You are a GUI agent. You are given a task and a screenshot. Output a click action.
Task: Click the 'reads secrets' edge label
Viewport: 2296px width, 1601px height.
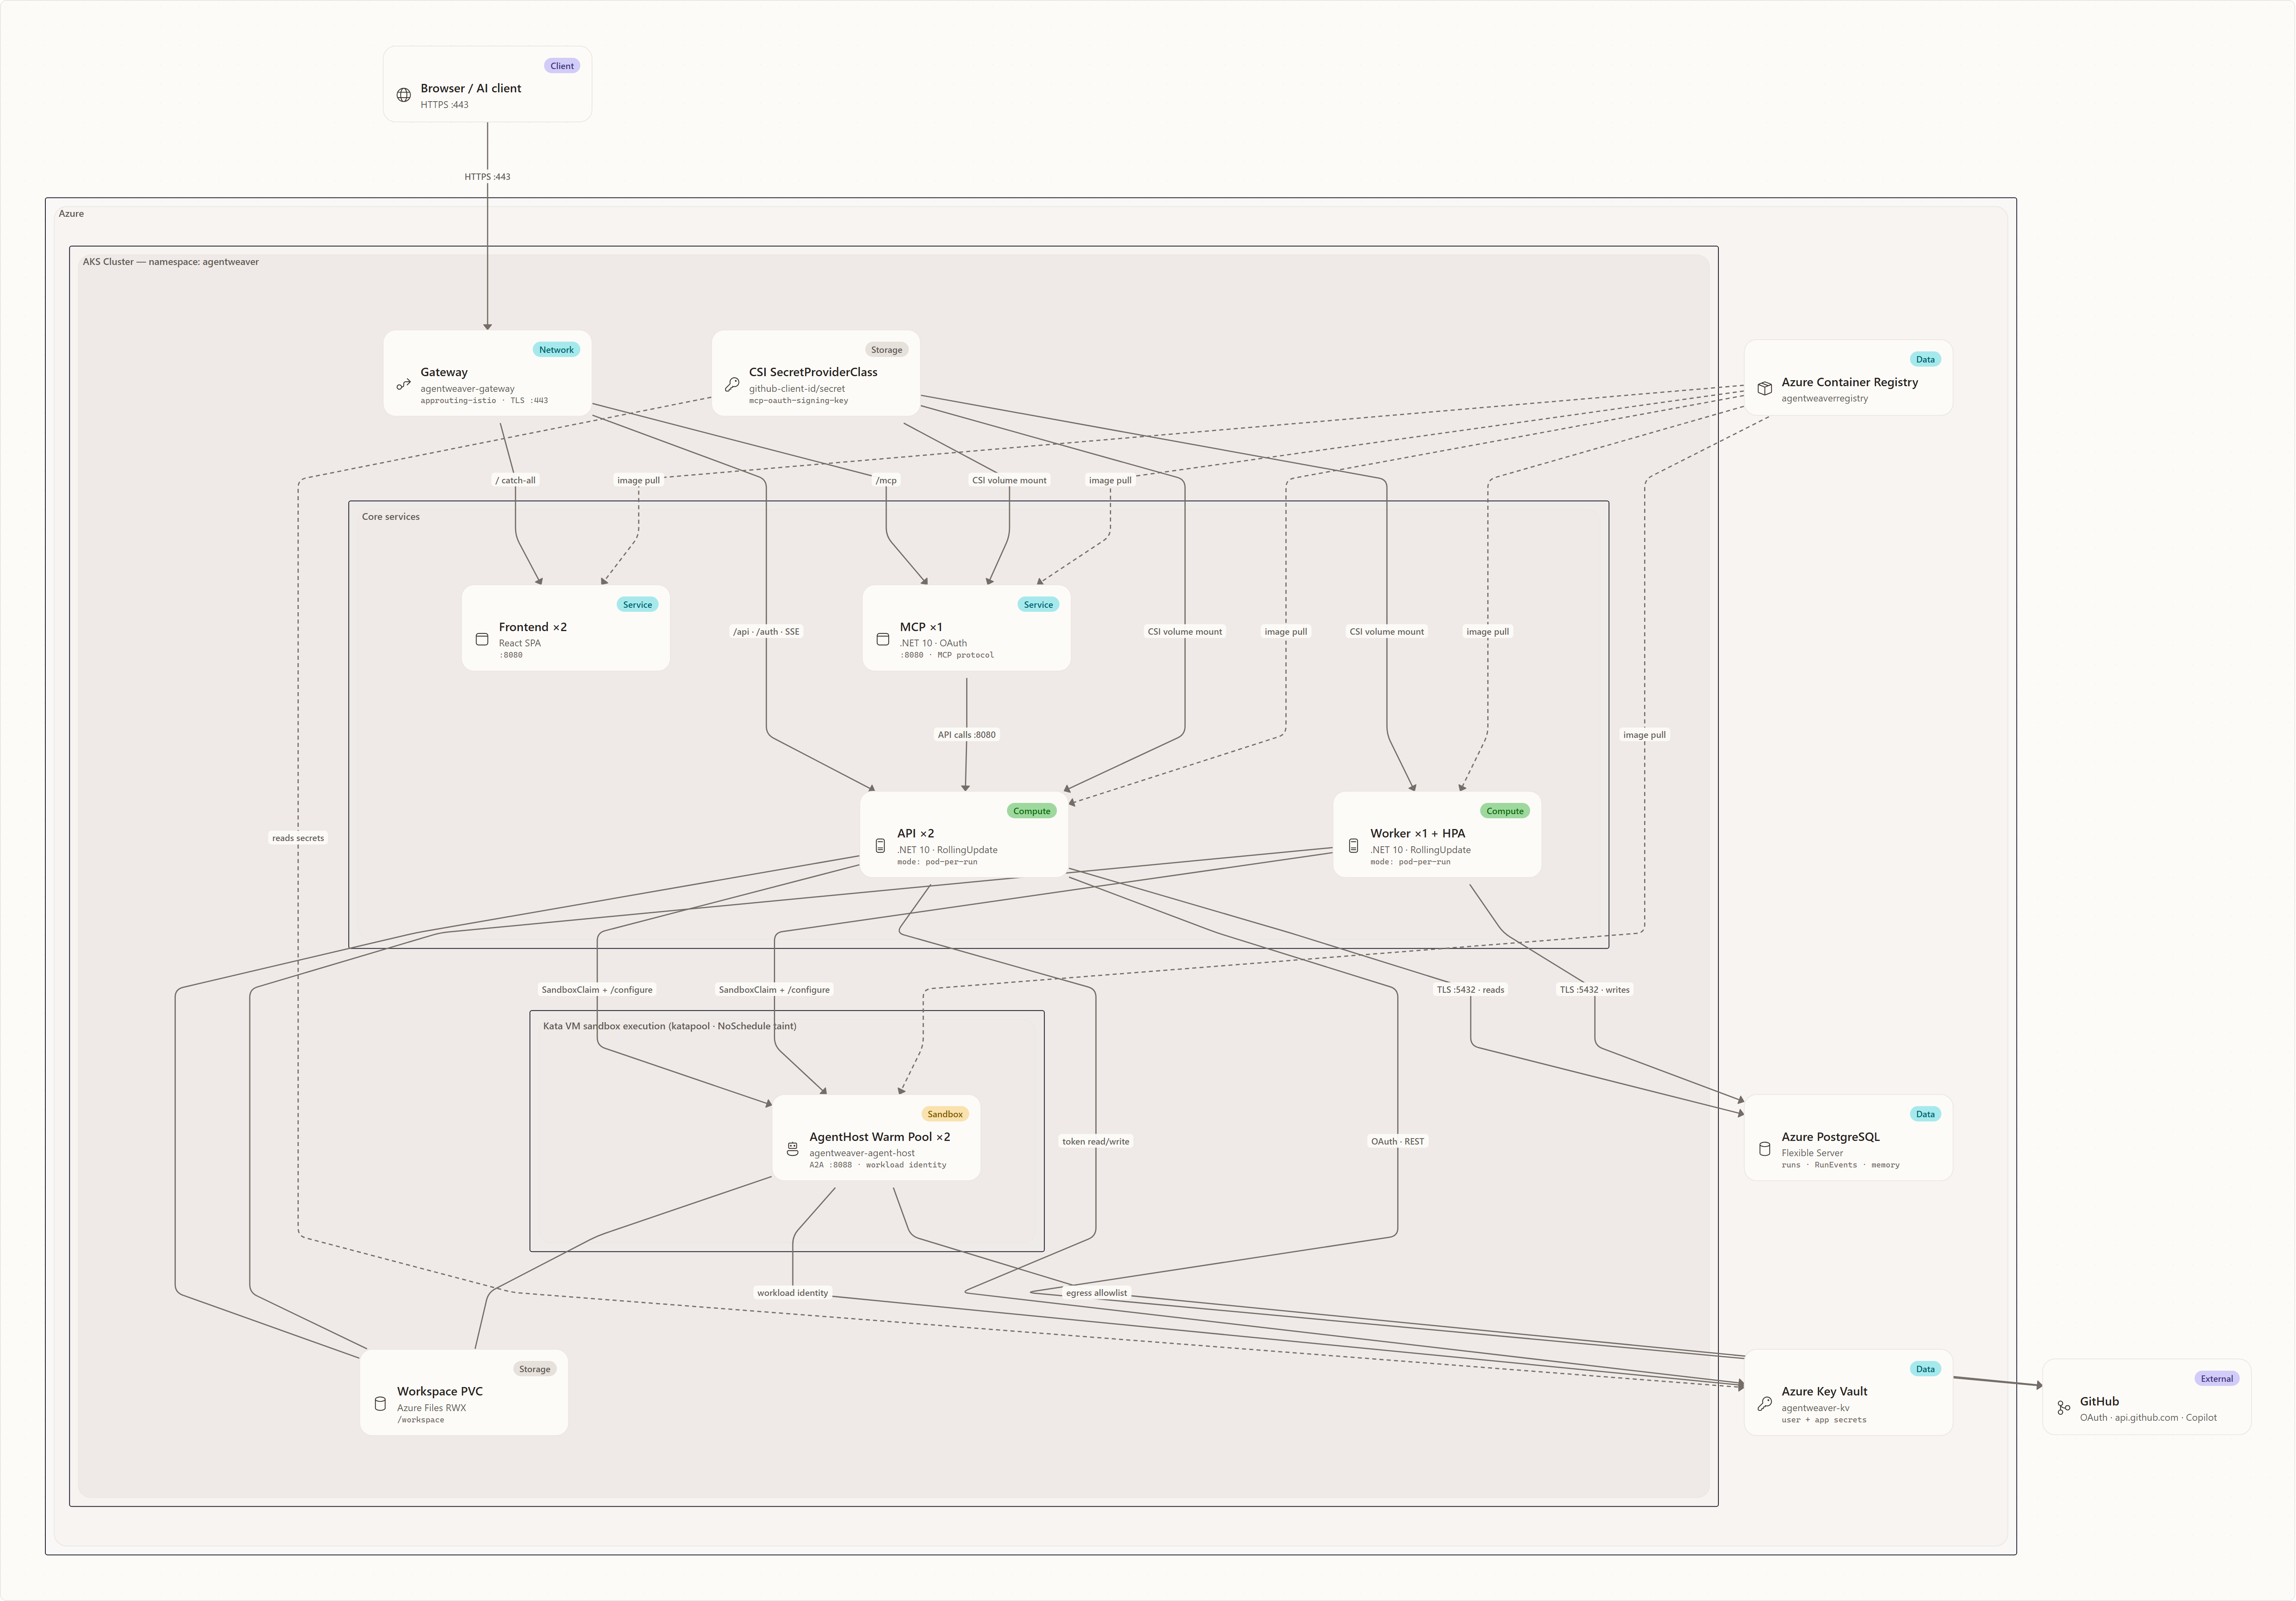(x=298, y=838)
